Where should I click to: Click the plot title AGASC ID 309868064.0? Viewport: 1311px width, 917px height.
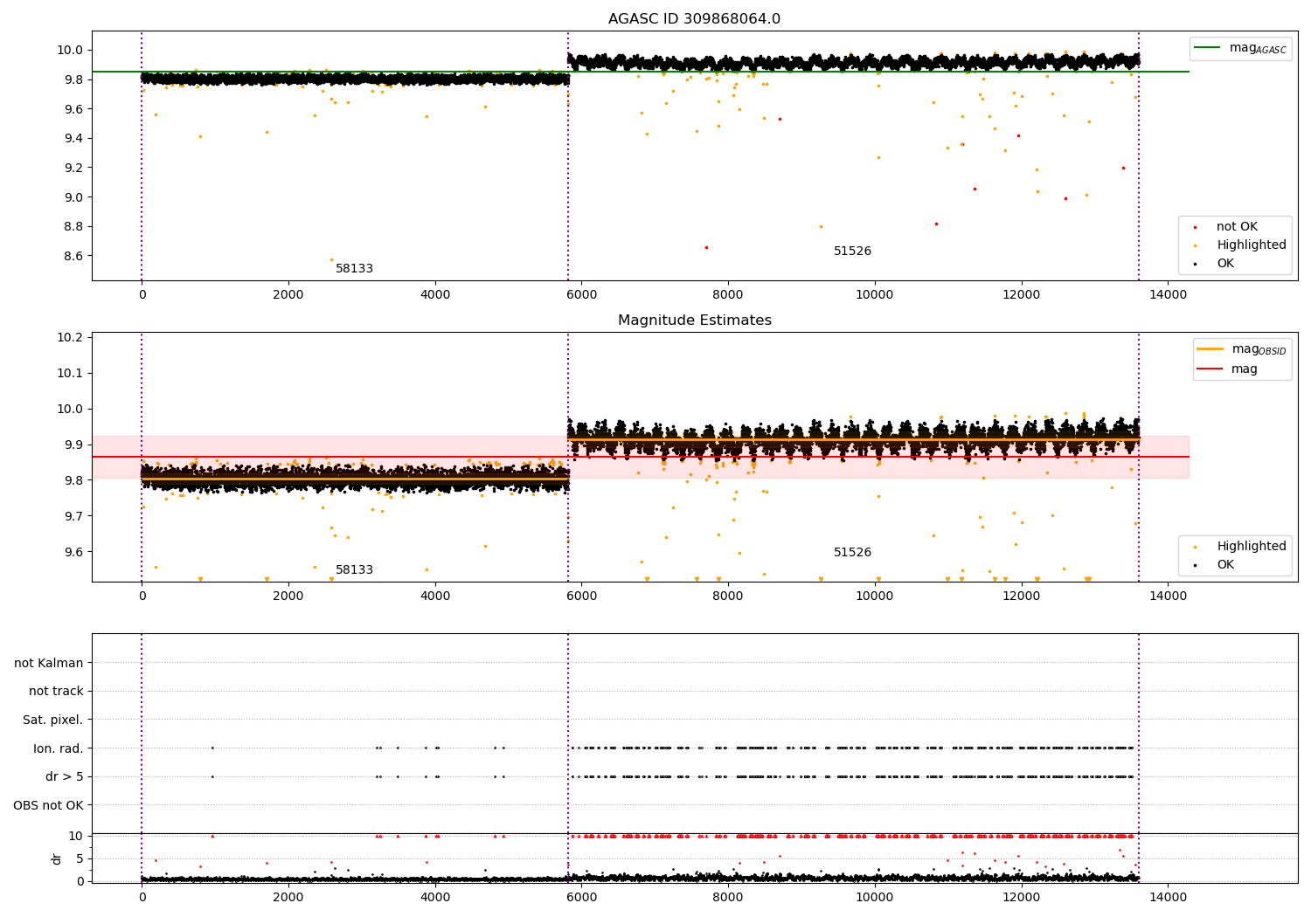pos(694,19)
